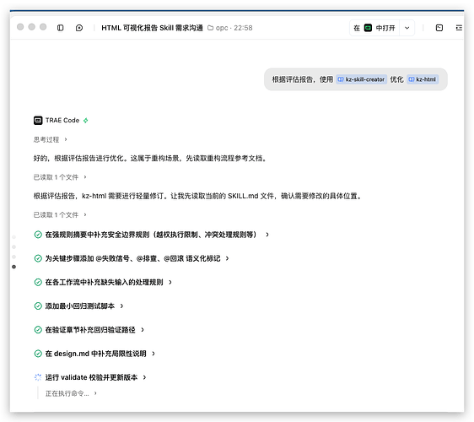Expand task 在各工作流中补充缺失输入的处理规则
Screen dimensions: 474x422
pos(108,282)
